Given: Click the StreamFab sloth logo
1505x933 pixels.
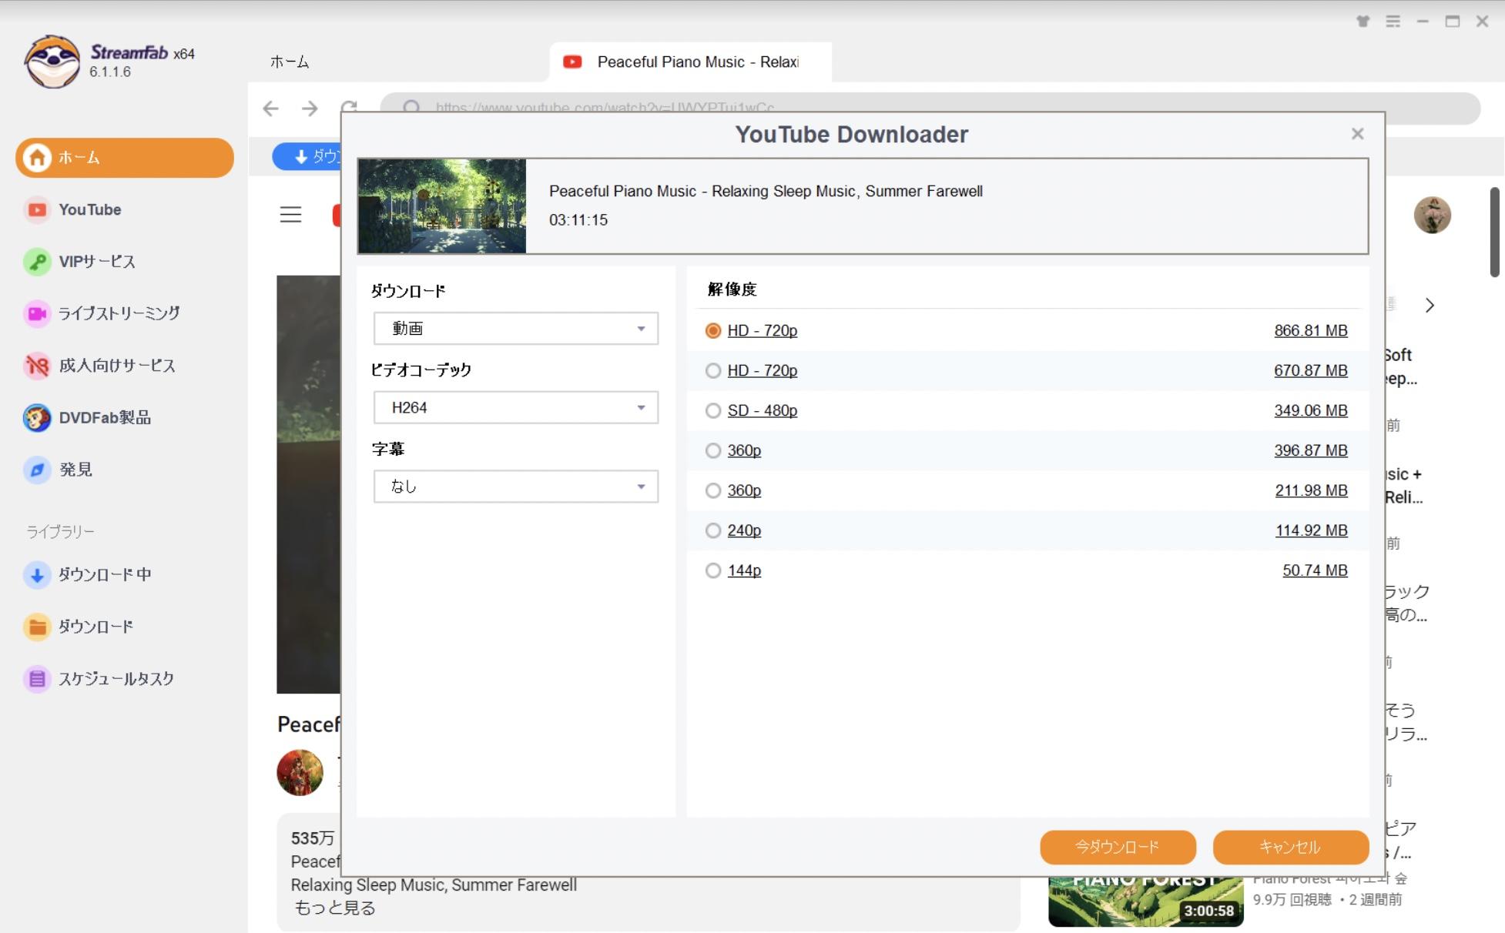Looking at the screenshot, I should click(52, 62).
